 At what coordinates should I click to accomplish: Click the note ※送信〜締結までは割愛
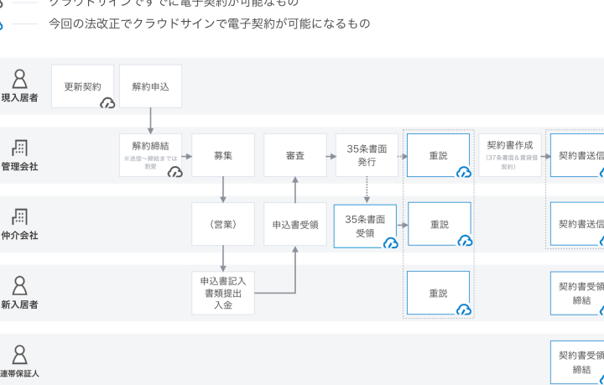click(x=151, y=162)
